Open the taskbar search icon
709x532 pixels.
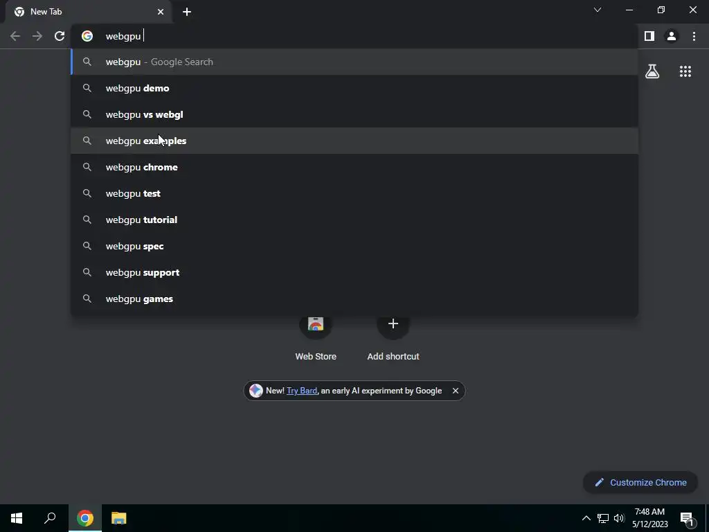pyautogui.click(x=50, y=518)
